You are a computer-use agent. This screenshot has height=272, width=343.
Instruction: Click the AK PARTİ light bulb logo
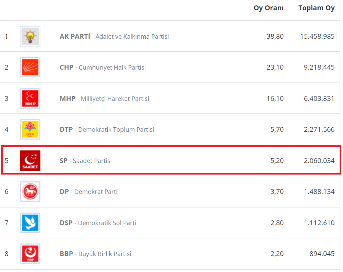[30, 36]
